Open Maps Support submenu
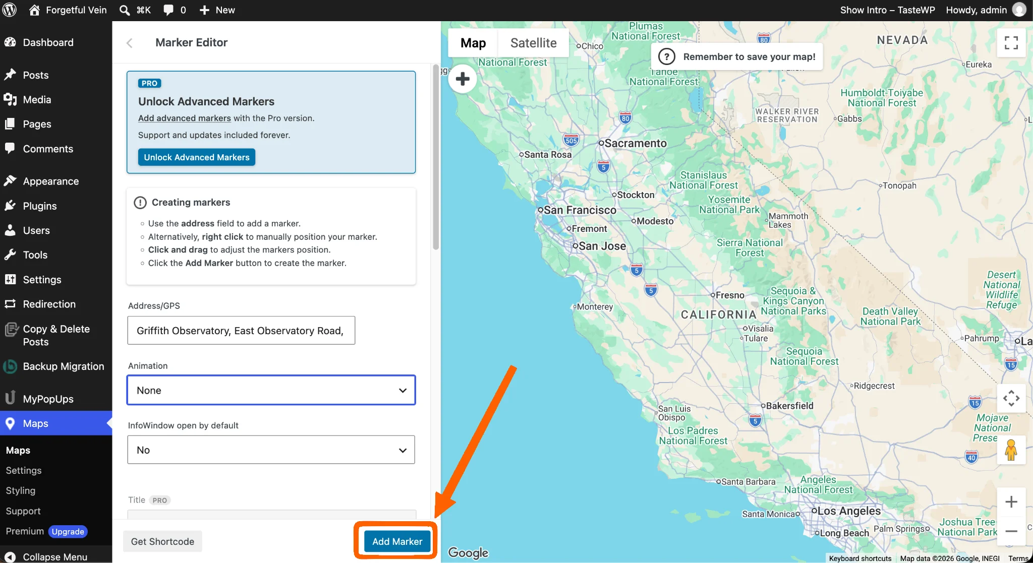Screen dimensions: 1033x563 [23, 511]
